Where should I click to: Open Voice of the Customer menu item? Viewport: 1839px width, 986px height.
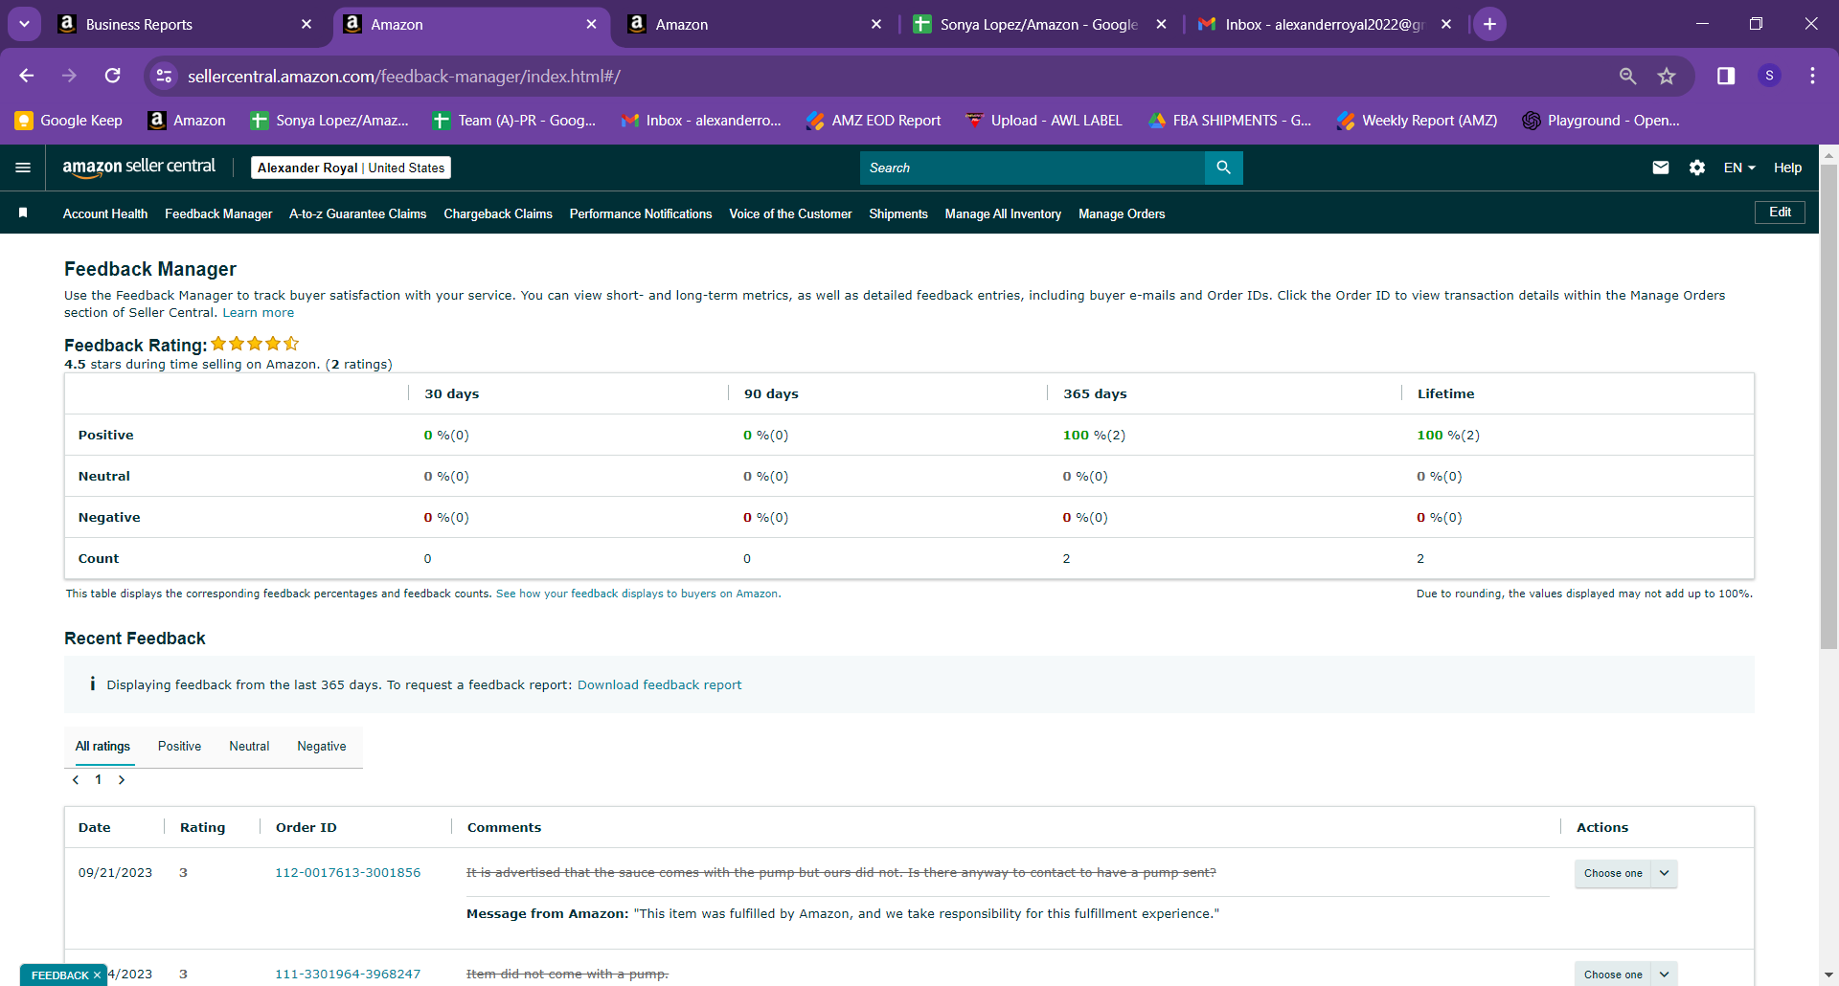(x=790, y=213)
